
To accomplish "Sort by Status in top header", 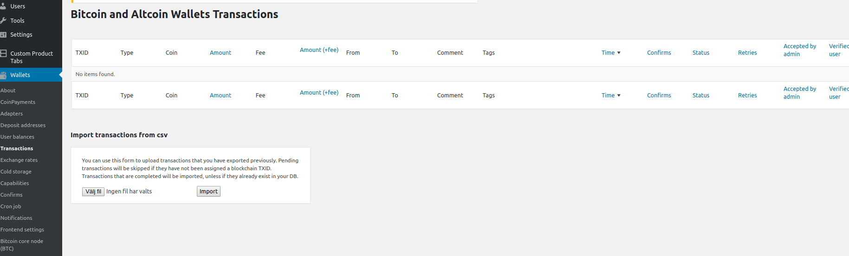I will [x=701, y=53].
